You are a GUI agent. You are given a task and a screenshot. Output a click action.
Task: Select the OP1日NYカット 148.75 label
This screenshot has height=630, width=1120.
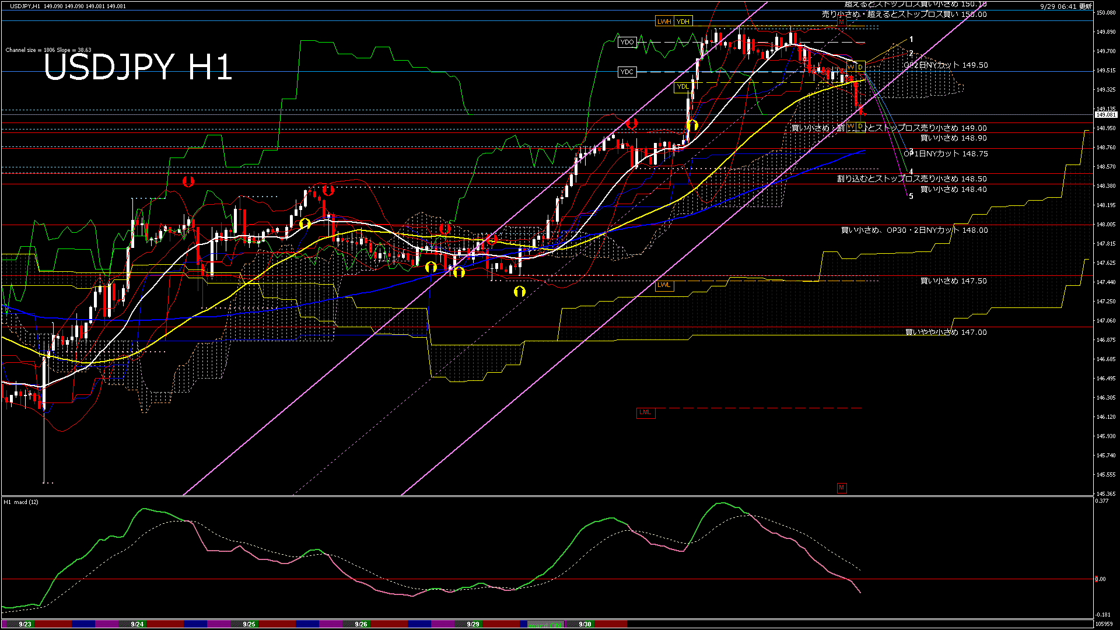pyautogui.click(x=946, y=154)
